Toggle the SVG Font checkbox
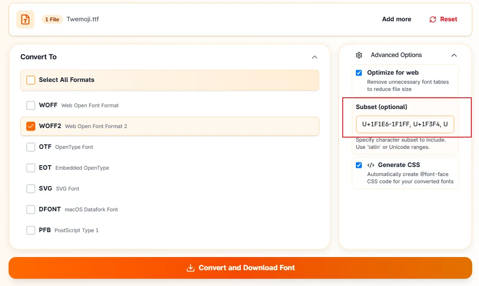 (30, 188)
